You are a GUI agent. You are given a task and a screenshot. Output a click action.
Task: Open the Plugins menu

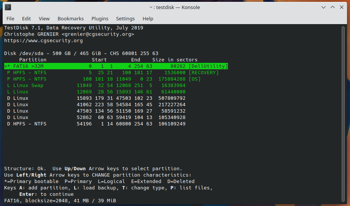pos(100,18)
